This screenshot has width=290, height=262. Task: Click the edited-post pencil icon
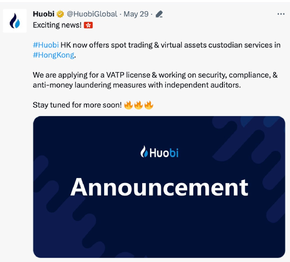tap(159, 14)
